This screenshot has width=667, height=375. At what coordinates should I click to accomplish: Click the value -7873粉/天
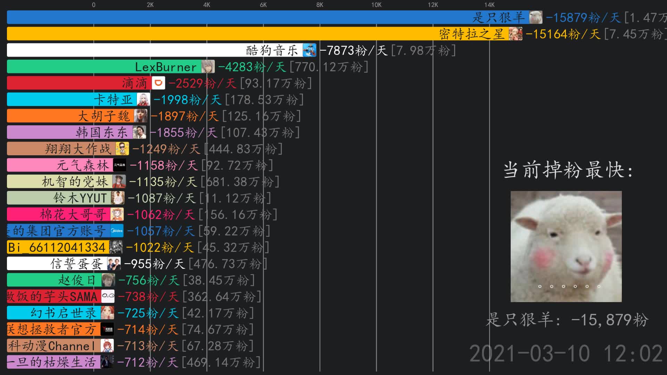(x=353, y=50)
